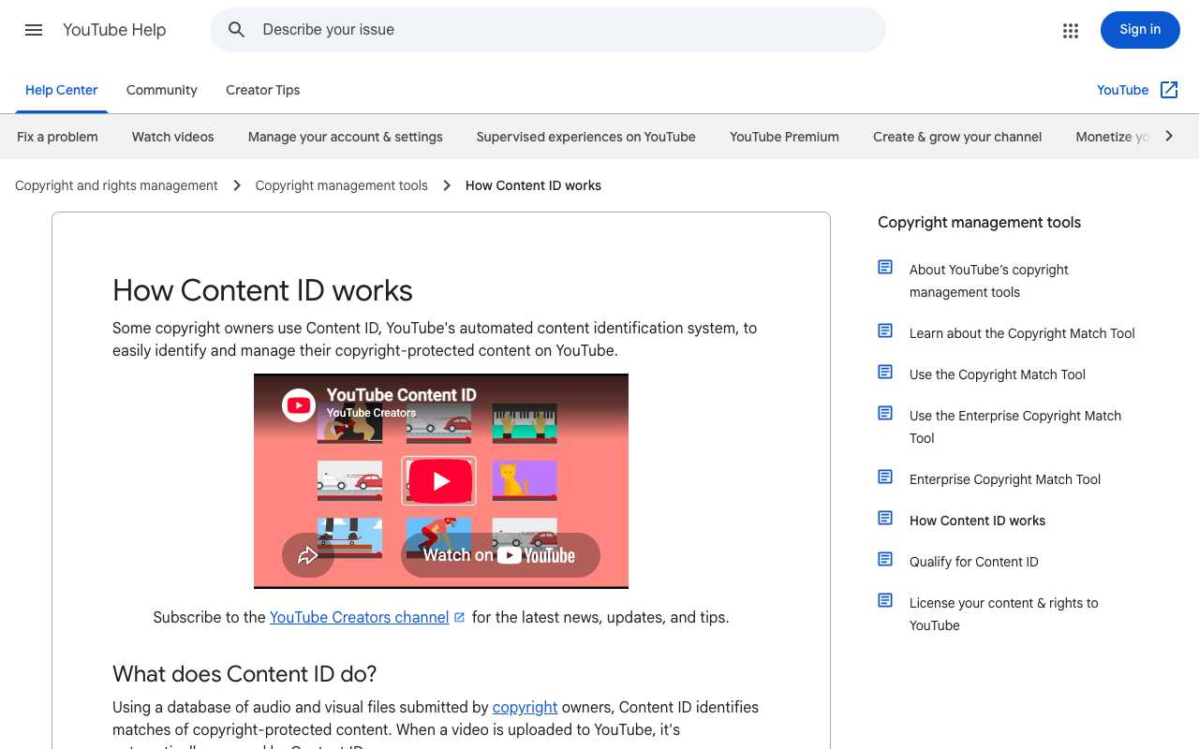Open Use the Enterprise Copyright Match Tool
The width and height of the screenshot is (1199, 749).
[1015, 427]
